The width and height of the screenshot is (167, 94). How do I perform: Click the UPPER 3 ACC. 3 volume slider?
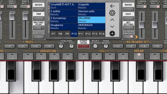155,25
